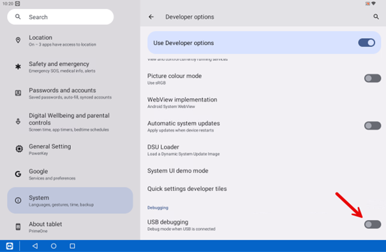Screen dimensions: 386x252
Task: Tap the Android back navigation button
Action: click(x=35, y=246)
